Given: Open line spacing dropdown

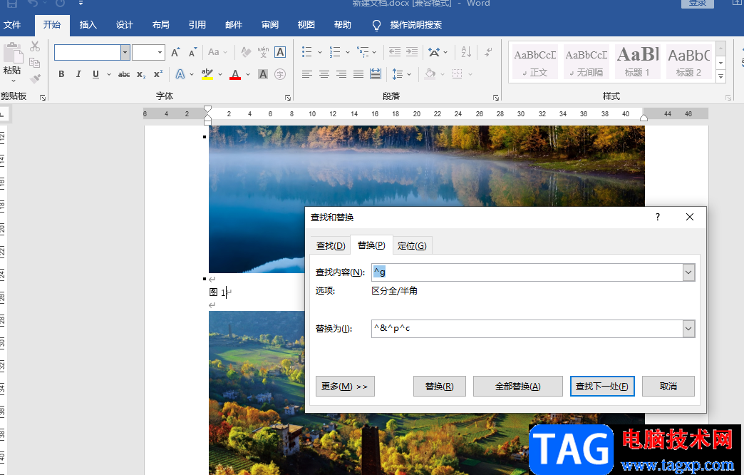Looking at the screenshot, I should 402,74.
